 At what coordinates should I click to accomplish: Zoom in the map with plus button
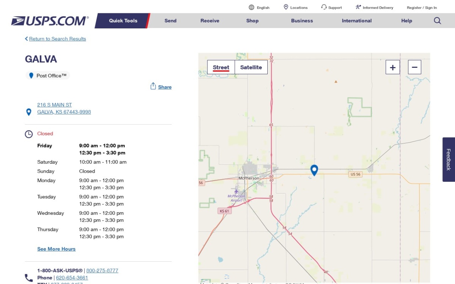(x=393, y=67)
